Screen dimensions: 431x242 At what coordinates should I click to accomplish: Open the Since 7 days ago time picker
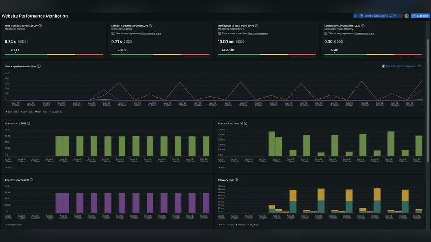(x=378, y=16)
